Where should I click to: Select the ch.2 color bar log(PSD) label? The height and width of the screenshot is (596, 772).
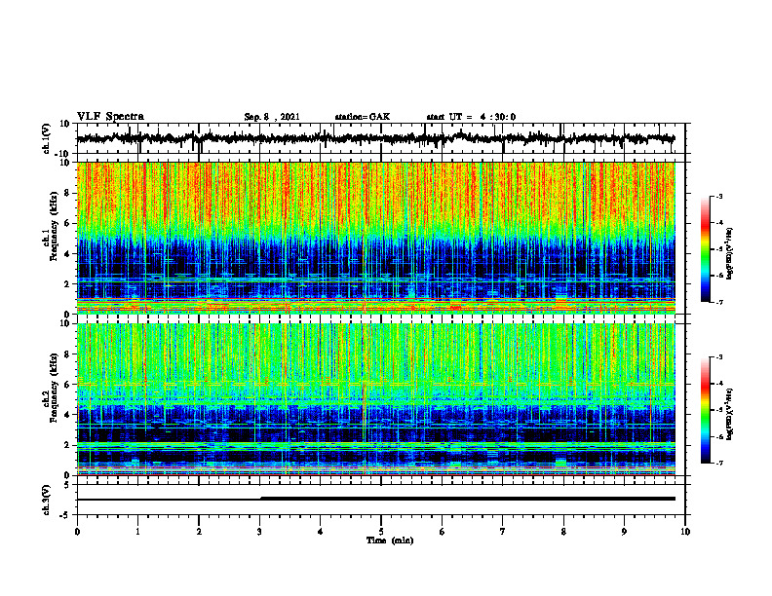(x=730, y=414)
